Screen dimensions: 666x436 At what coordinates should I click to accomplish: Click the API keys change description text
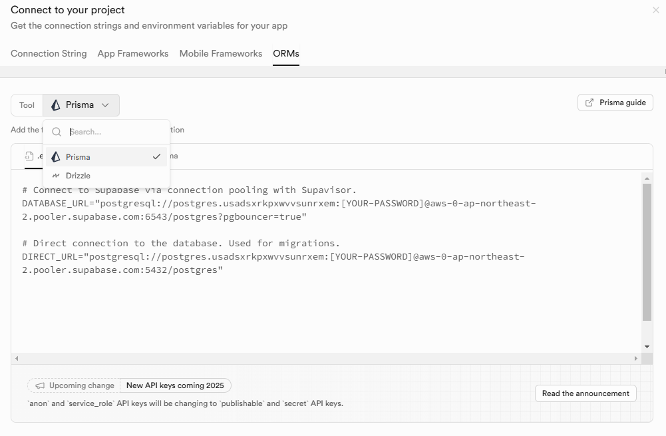point(185,403)
